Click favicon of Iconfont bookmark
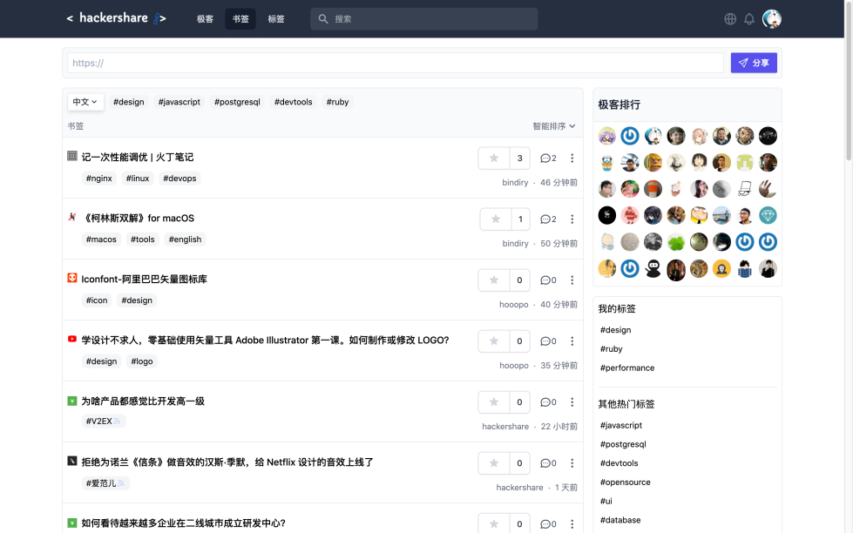The height and width of the screenshot is (533, 853). click(71, 278)
